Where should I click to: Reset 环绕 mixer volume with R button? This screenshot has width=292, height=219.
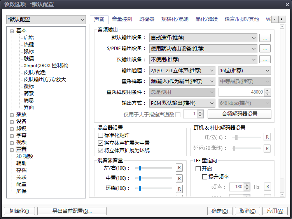click(179, 189)
